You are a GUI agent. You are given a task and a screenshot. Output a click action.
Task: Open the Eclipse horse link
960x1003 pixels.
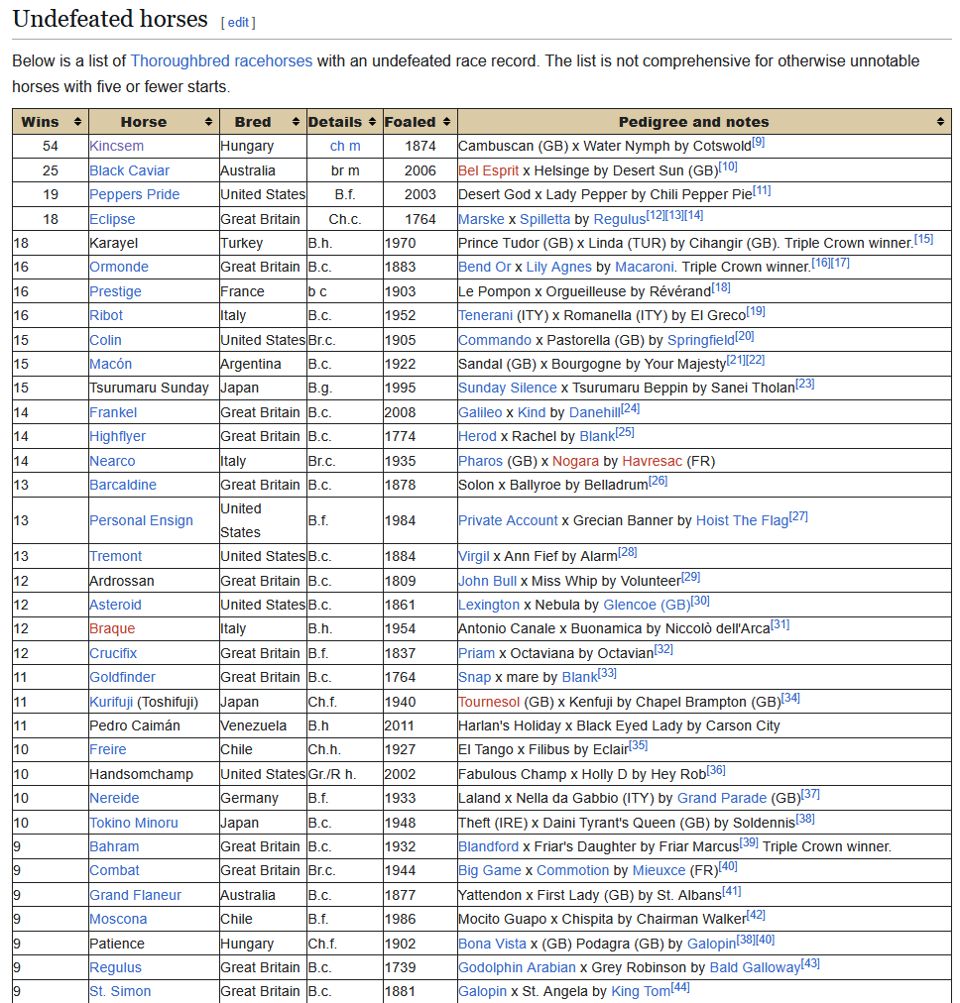click(112, 219)
